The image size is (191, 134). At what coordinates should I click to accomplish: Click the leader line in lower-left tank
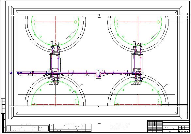[77, 89]
